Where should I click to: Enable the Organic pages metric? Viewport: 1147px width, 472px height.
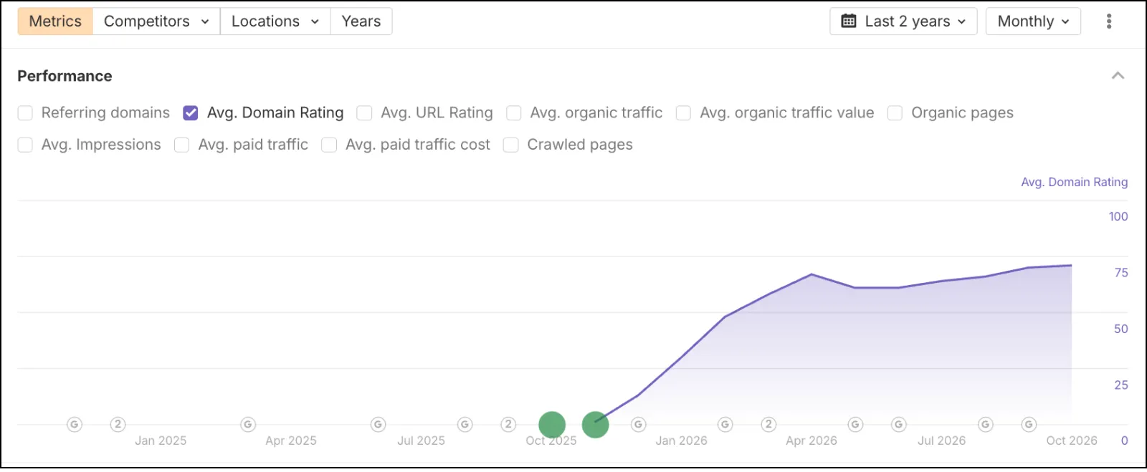pyautogui.click(x=895, y=113)
